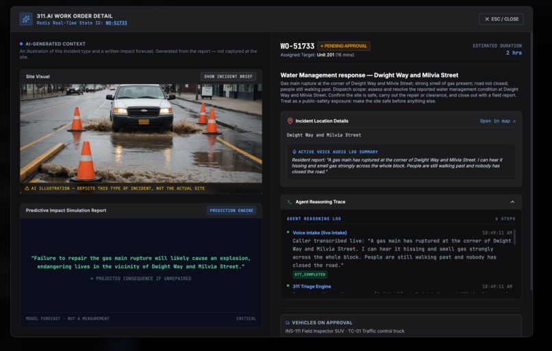Click the STT_COMPLETED tag
This screenshot has height=351, width=552.
click(x=310, y=274)
